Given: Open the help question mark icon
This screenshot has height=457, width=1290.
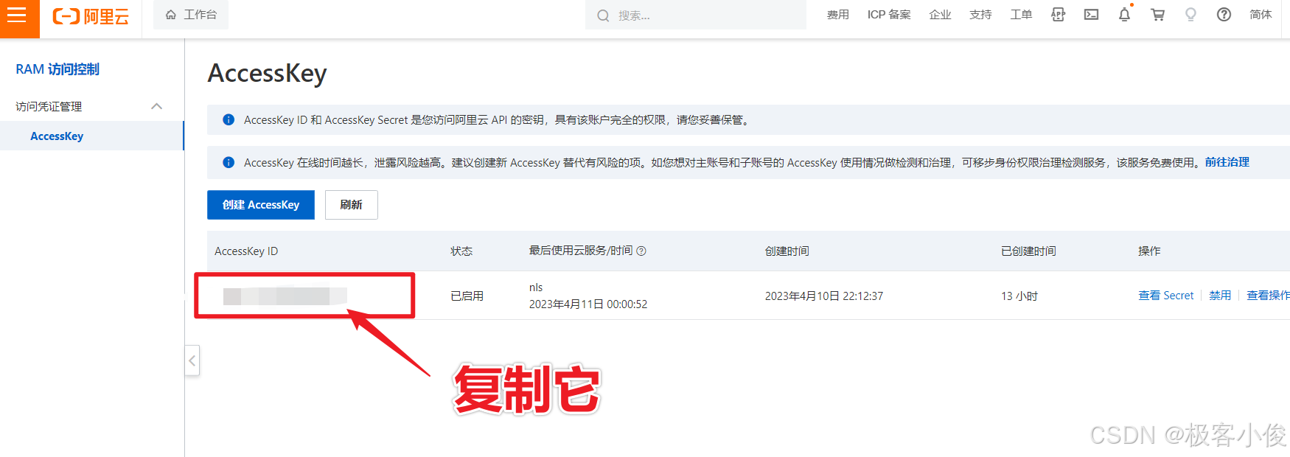Looking at the screenshot, I should click(1224, 15).
